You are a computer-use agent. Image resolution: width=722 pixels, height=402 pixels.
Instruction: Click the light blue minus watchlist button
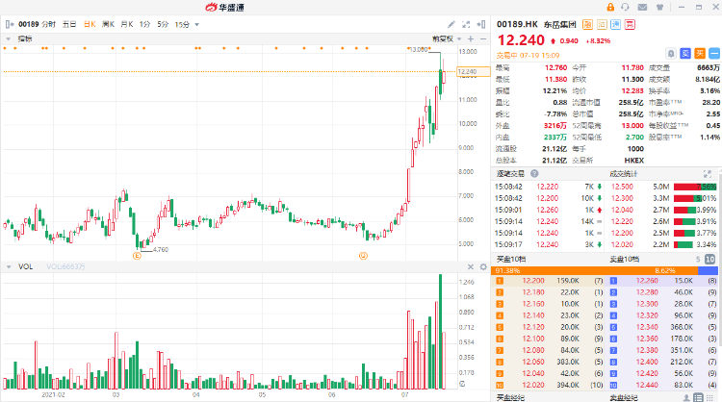pyautogui.click(x=714, y=54)
